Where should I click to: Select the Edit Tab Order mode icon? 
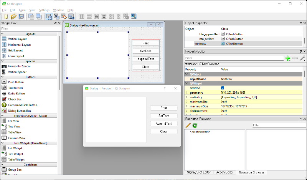pyautogui.click(x=71, y=17)
